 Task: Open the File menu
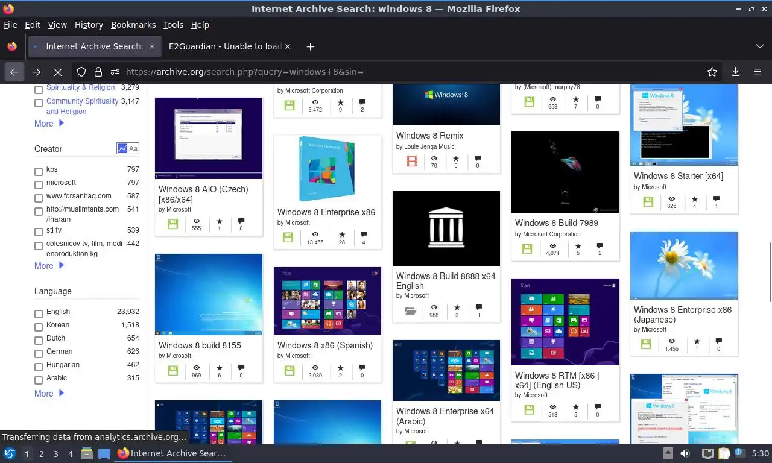coord(10,25)
